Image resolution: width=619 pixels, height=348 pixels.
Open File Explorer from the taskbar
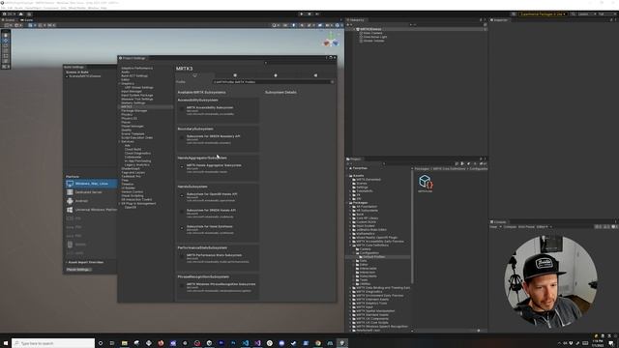click(125, 343)
